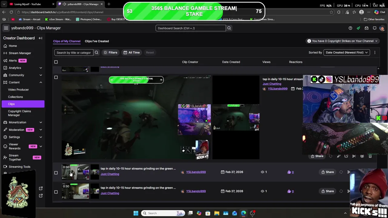Open Streaming Tools in the sidebar
This screenshot has height=218, width=388.
click(x=23, y=167)
